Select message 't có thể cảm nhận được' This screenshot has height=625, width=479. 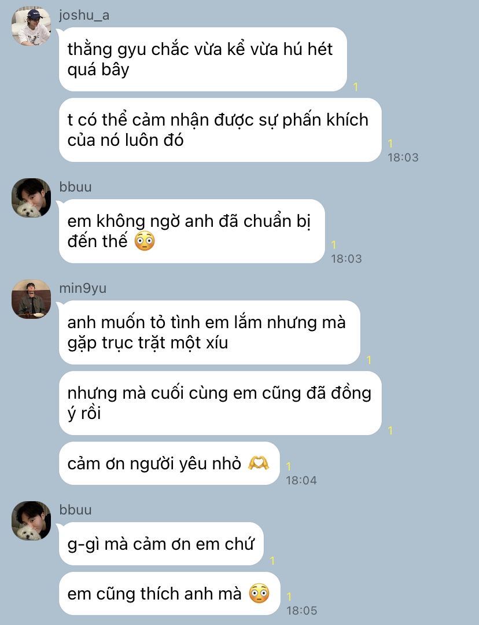coord(220,130)
